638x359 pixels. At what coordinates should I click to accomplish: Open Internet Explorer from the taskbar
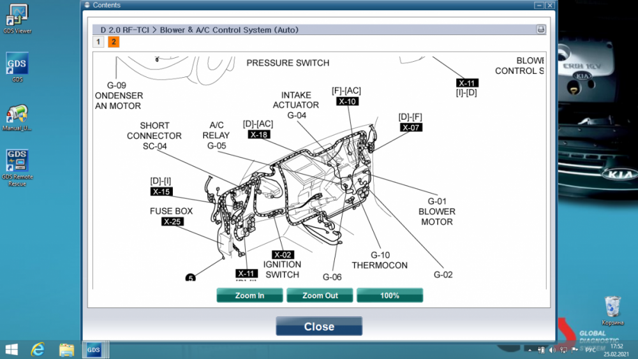(x=38, y=349)
